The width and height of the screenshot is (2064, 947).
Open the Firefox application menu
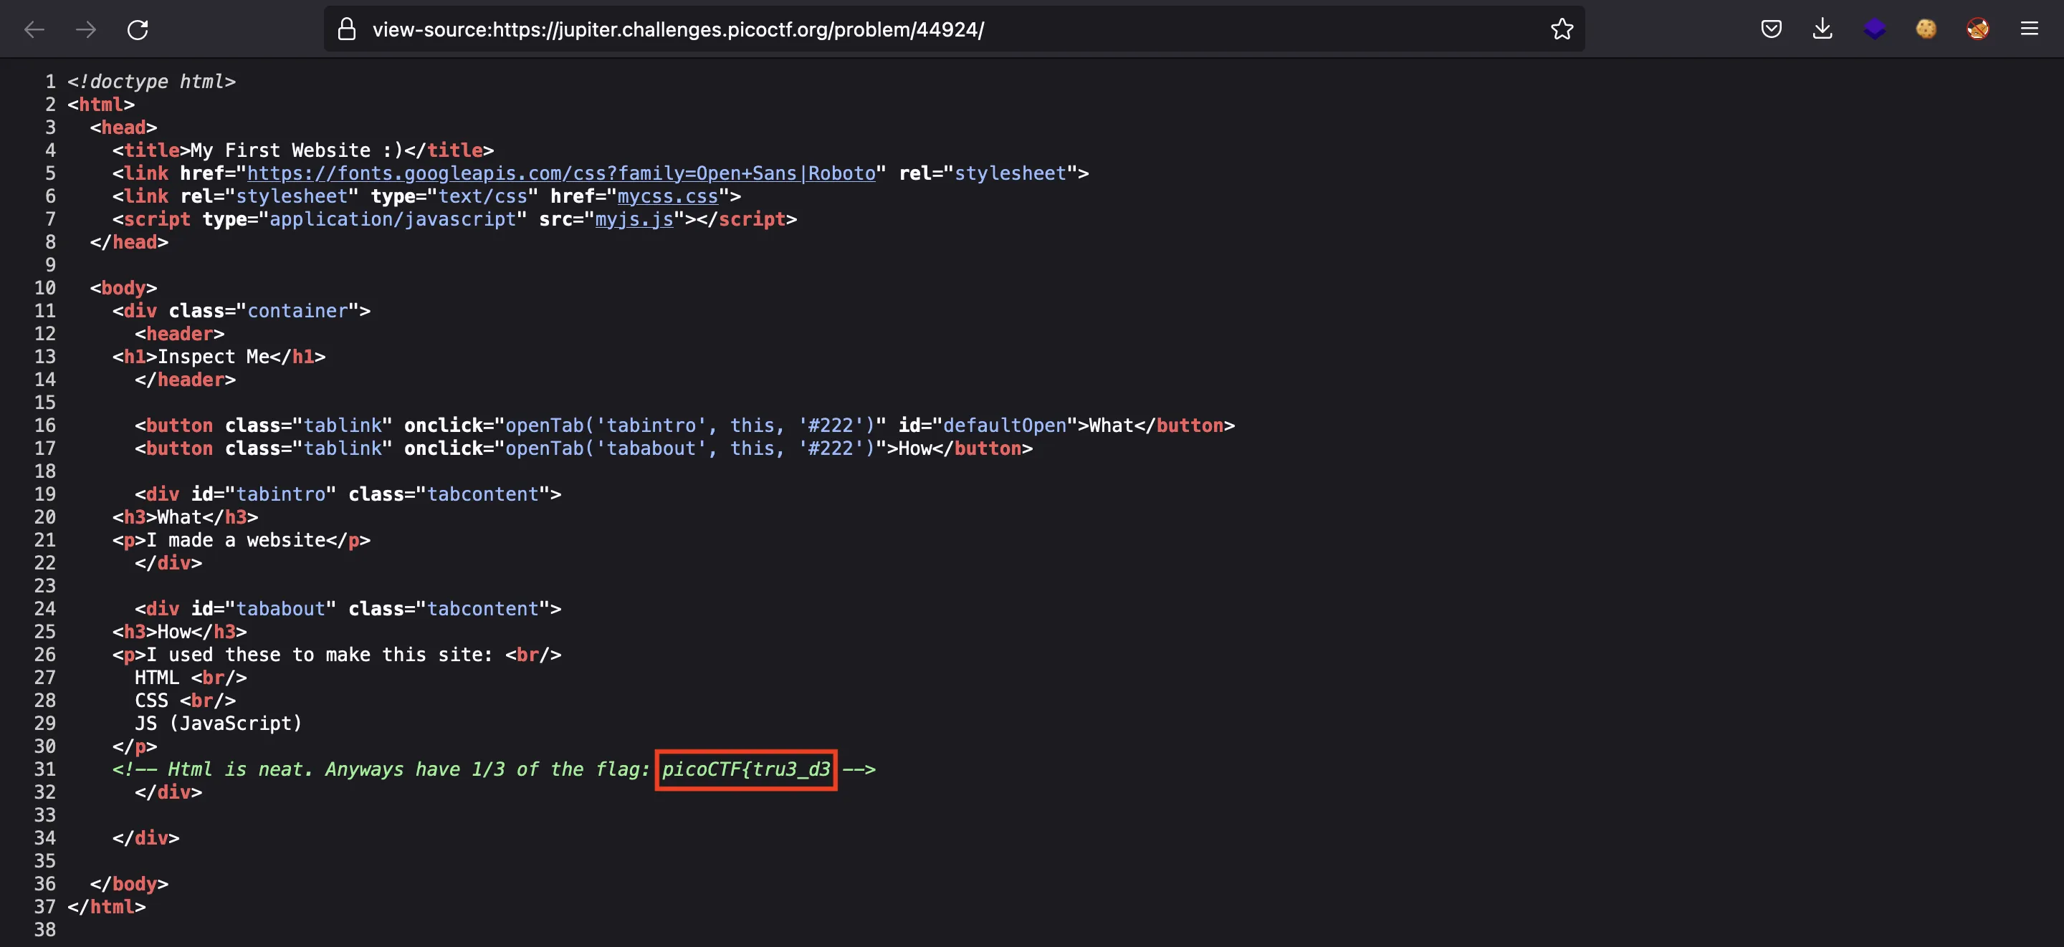click(2029, 29)
